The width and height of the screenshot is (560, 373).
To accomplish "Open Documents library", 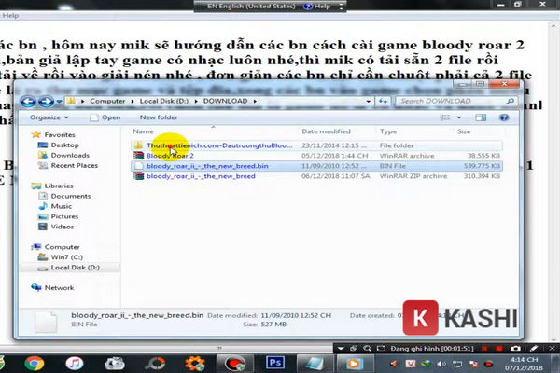I will [x=71, y=196].
